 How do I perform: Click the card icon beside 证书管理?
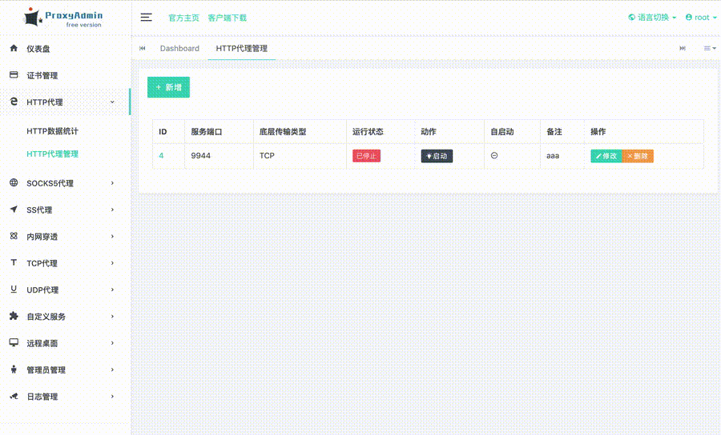(x=14, y=75)
